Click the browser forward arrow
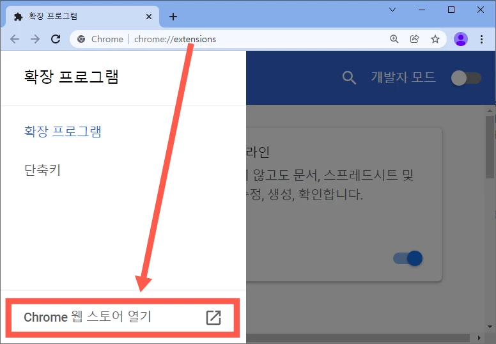496x344 pixels. pyautogui.click(x=35, y=39)
